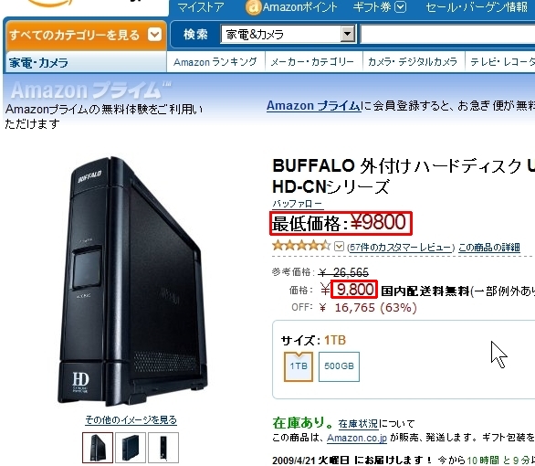Image resolution: width=535 pixels, height=466 pixels.
Task: Open the Amazon プライム link
Action: (x=313, y=106)
